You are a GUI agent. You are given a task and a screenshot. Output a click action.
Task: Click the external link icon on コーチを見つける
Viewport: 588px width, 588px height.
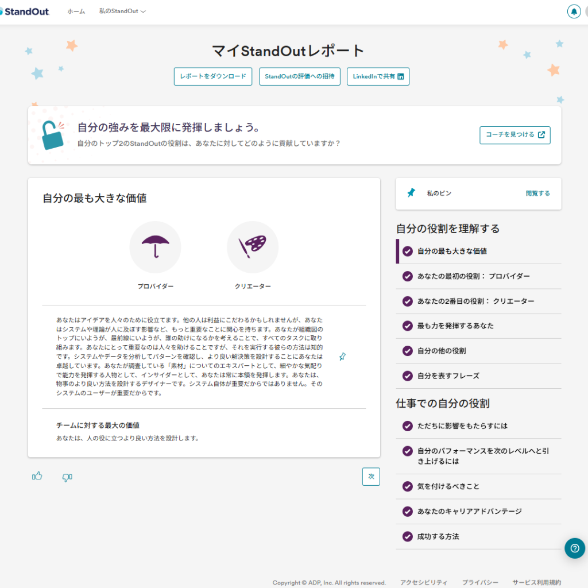541,134
